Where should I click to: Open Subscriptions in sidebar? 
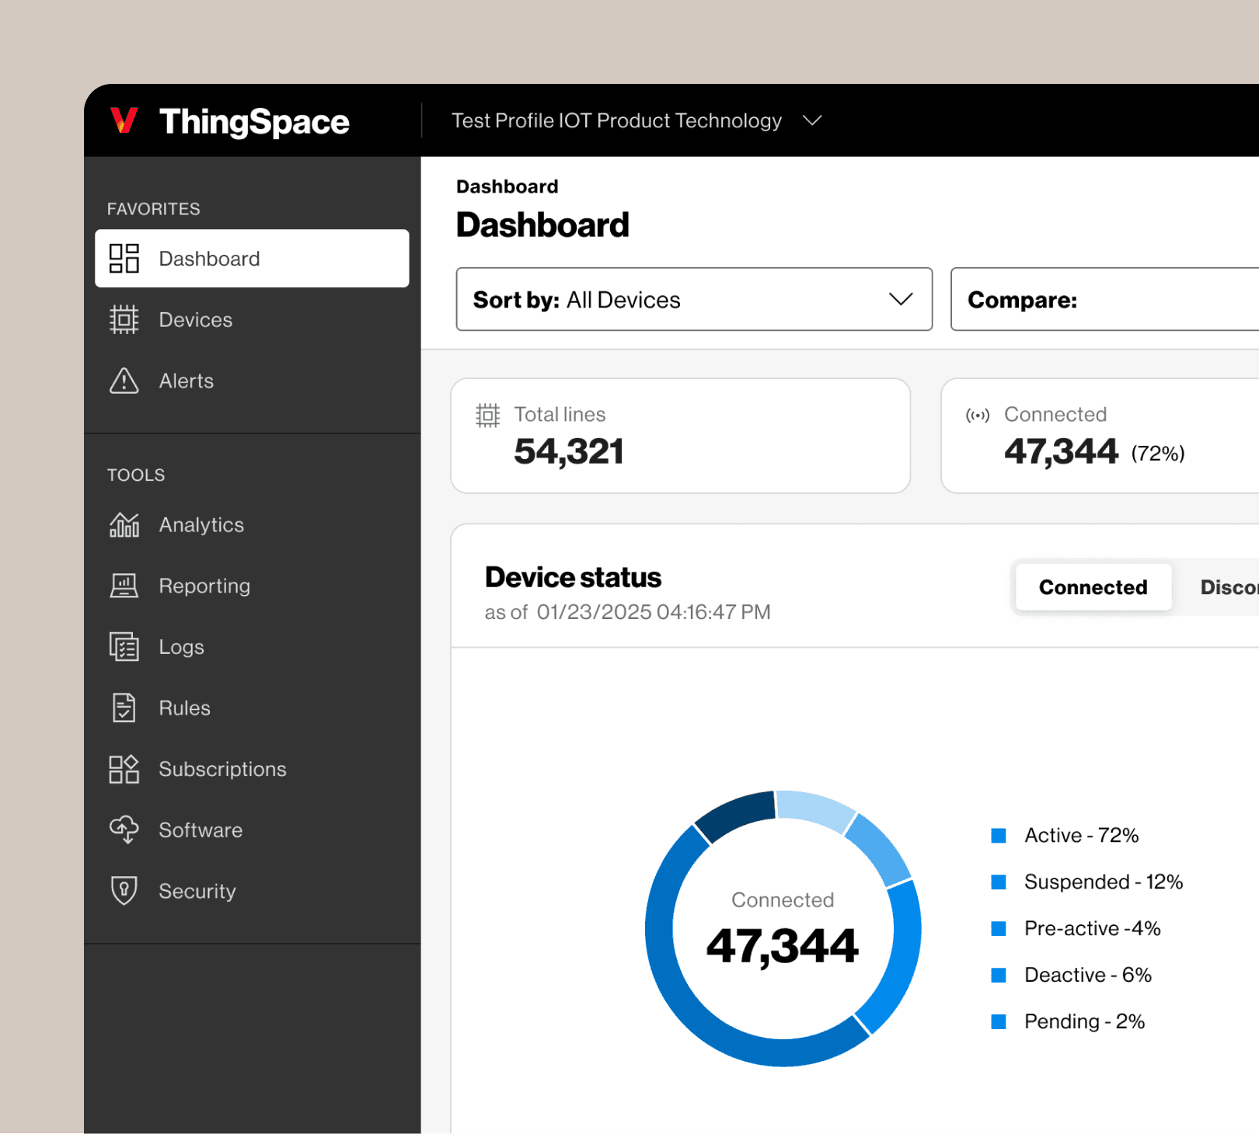[x=252, y=769]
